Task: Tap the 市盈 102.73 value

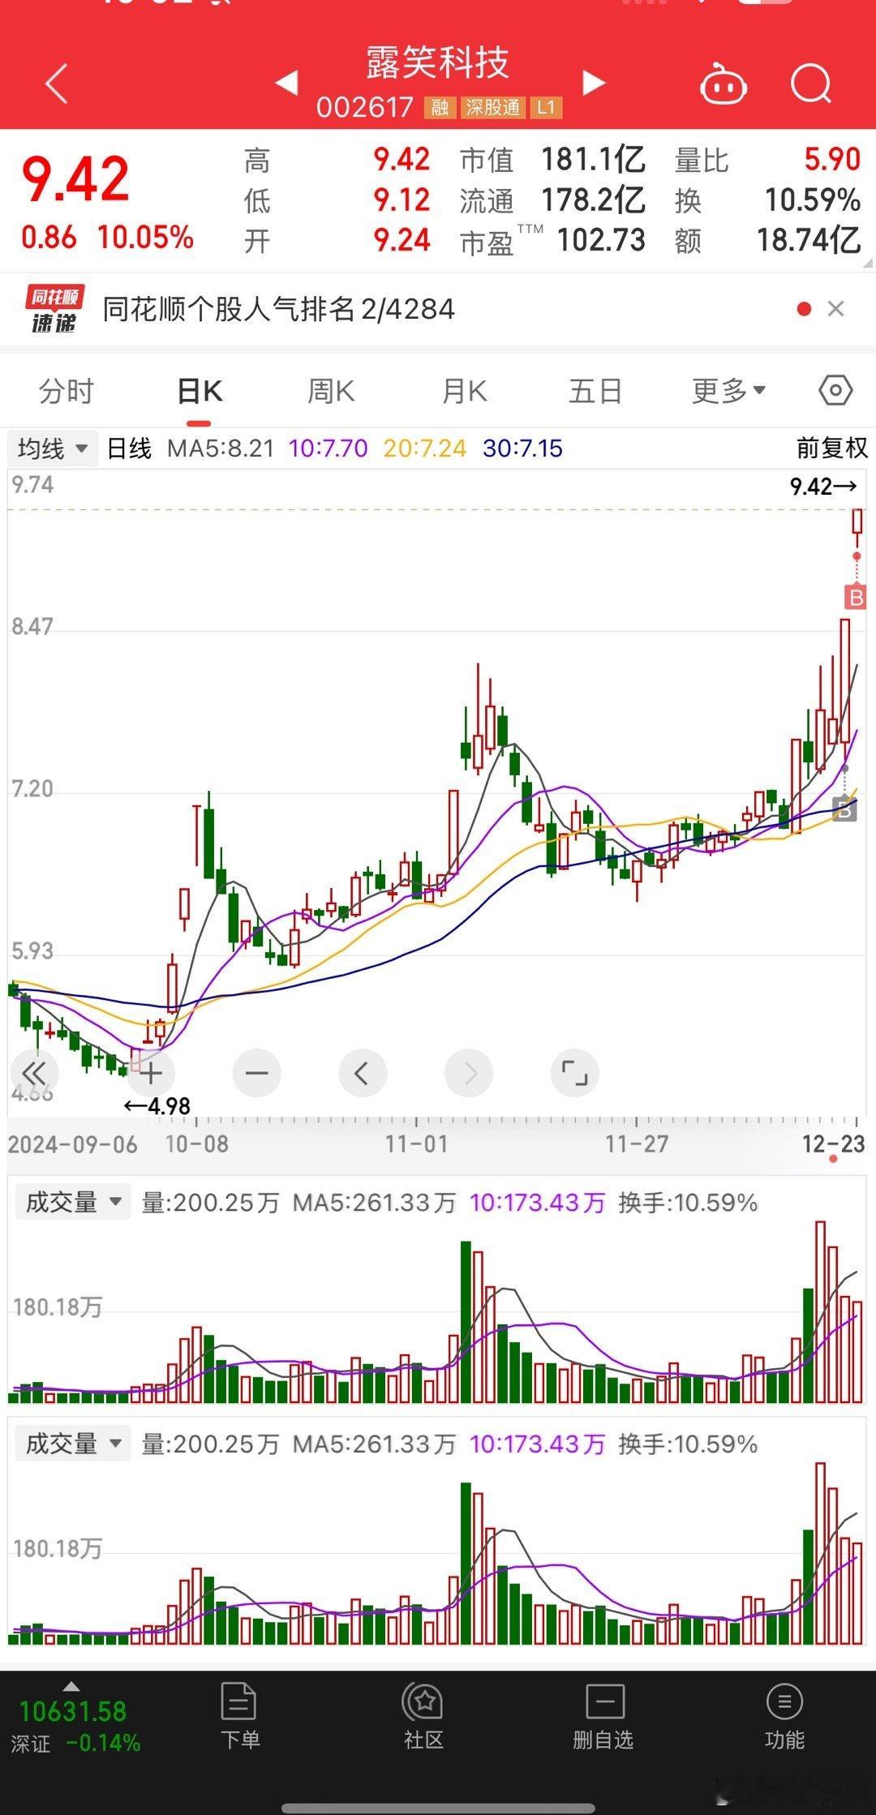Action: [x=601, y=240]
